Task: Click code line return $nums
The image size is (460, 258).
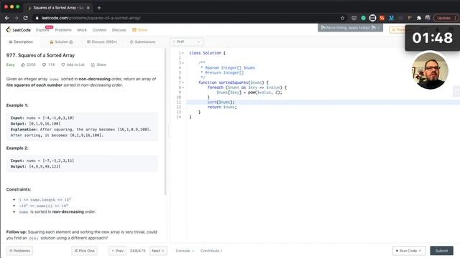Action: [222, 107]
